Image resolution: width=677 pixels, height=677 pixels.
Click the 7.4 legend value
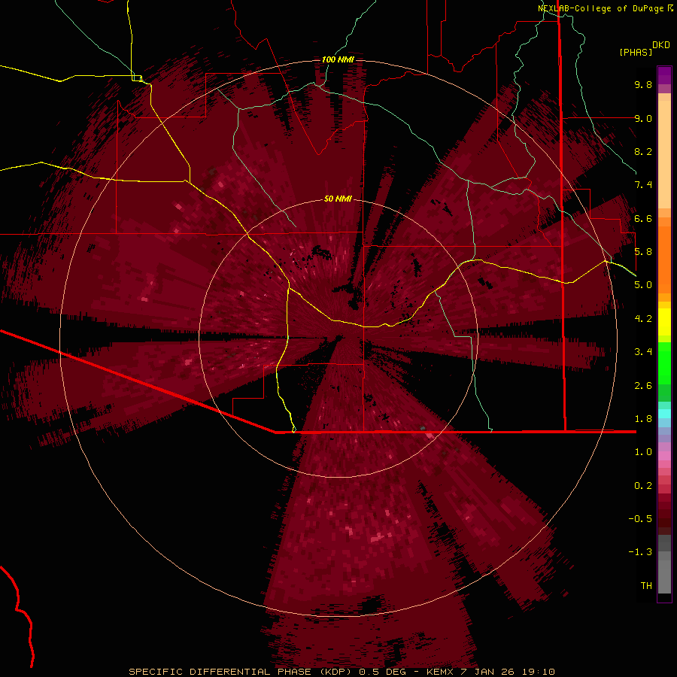click(x=643, y=185)
